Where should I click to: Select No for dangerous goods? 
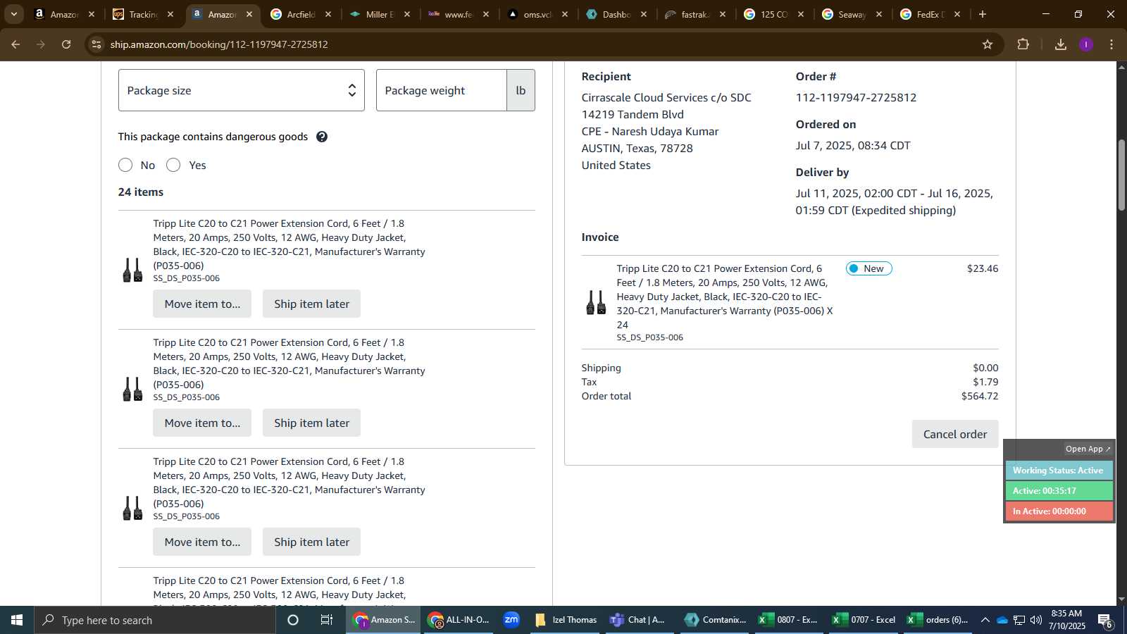pyautogui.click(x=125, y=165)
